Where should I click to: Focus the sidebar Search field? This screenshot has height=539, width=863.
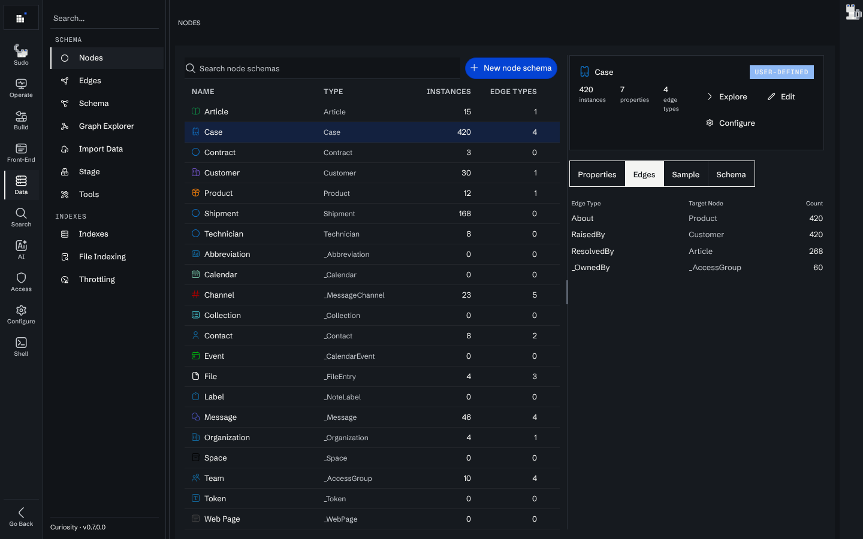pyautogui.click(x=105, y=18)
